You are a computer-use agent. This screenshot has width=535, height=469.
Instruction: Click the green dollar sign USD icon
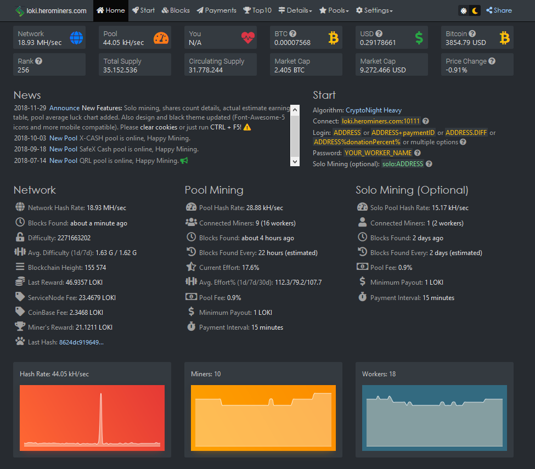click(419, 38)
